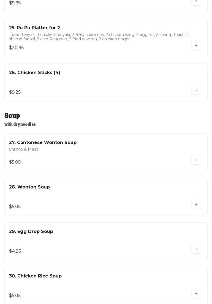This screenshot has height=304, width=212.
Task: Open 26. Chicken Sticks (4) item
Action: (x=35, y=73)
